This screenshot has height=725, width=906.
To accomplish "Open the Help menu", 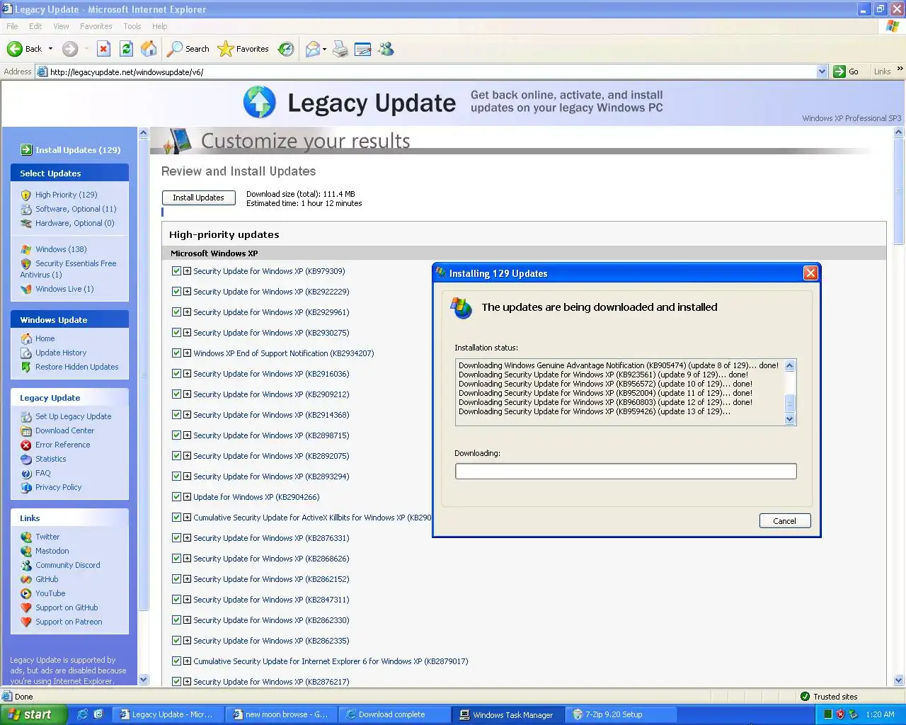I will [160, 26].
